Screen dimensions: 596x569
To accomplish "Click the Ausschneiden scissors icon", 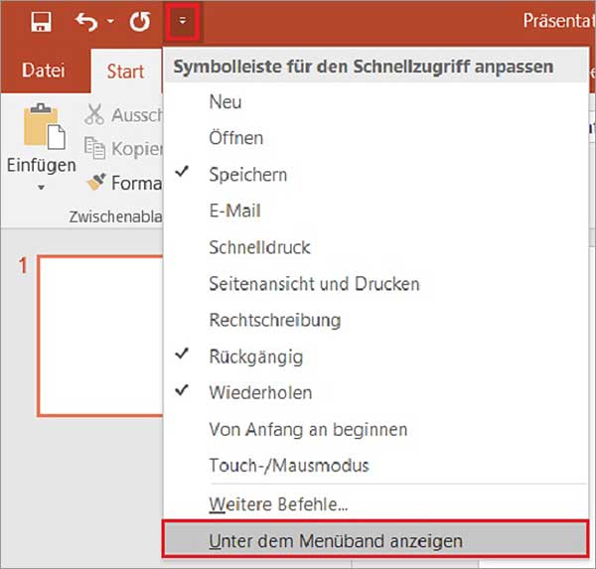I will pyautogui.click(x=94, y=114).
